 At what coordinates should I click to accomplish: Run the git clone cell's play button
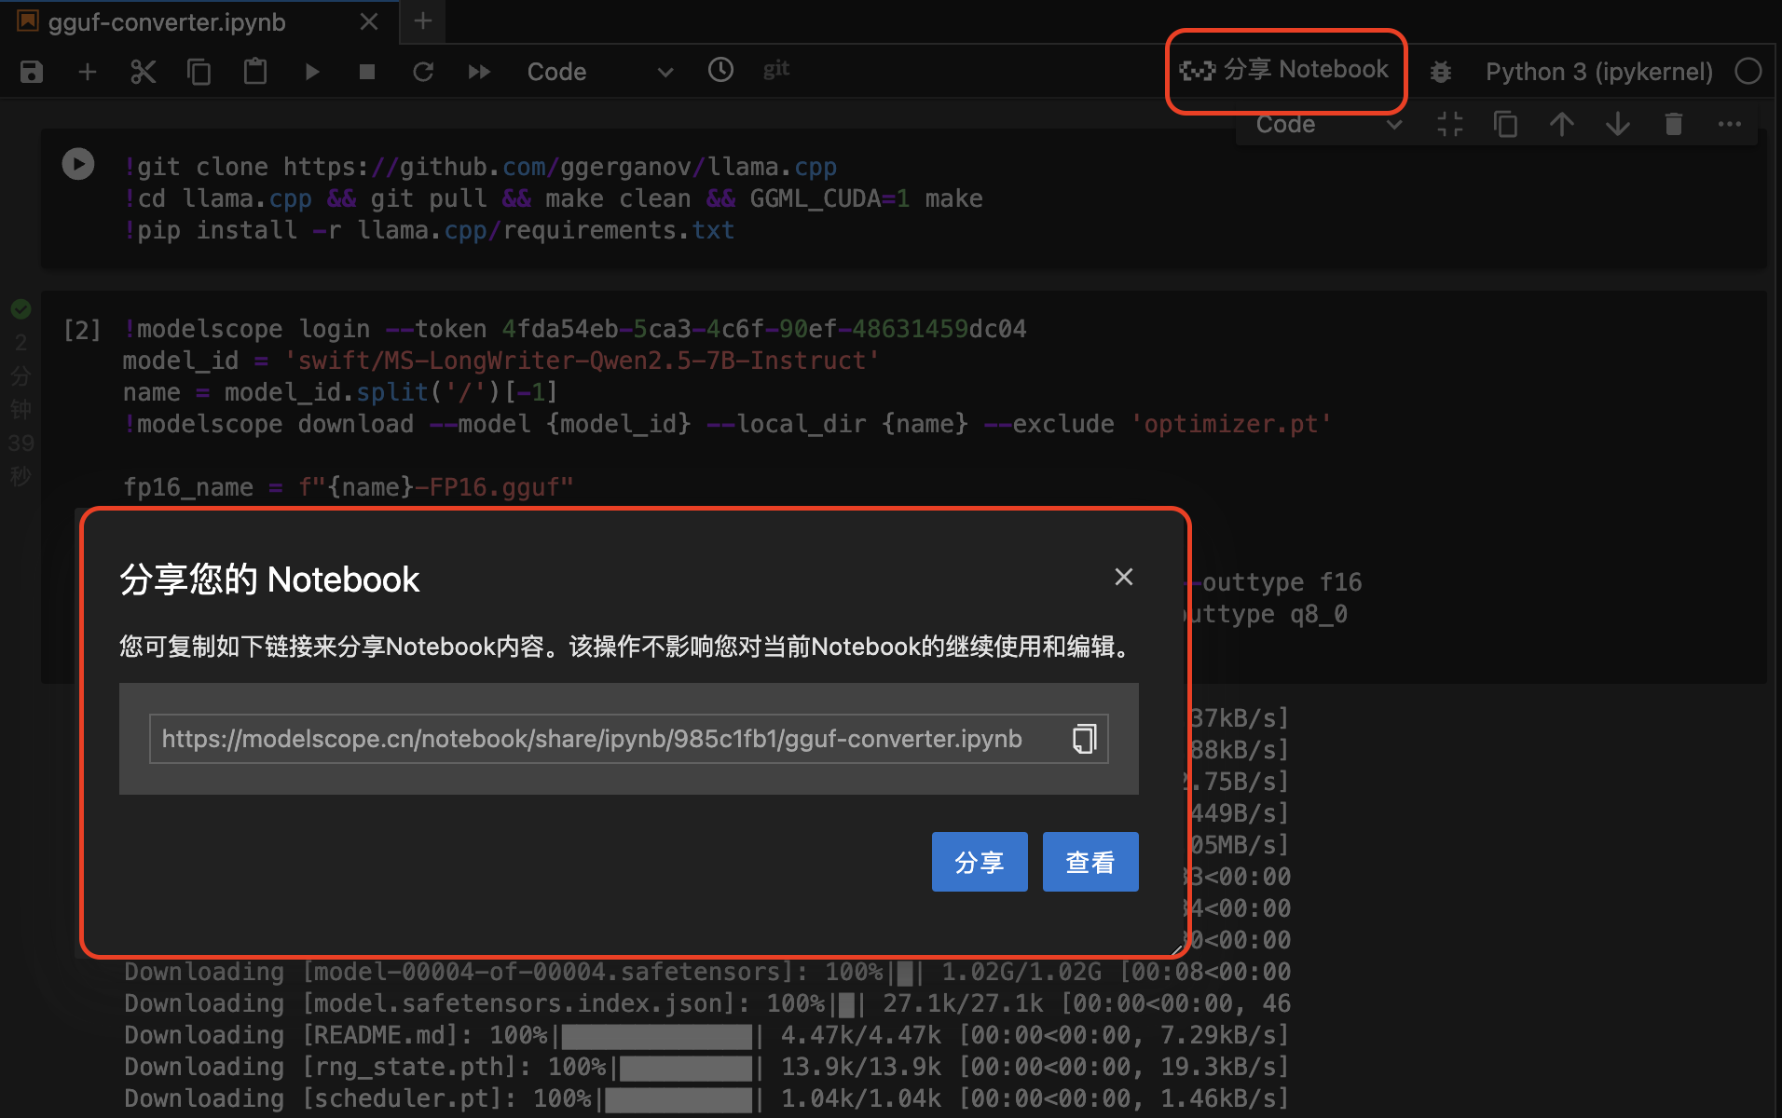tap(78, 164)
